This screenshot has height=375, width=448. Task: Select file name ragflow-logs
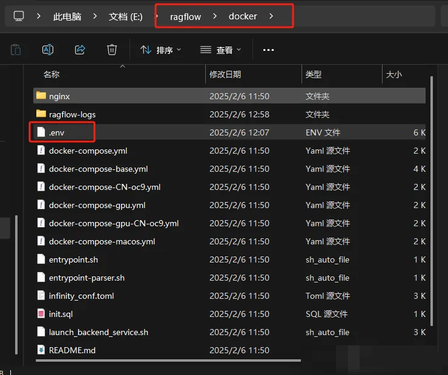pyautogui.click(x=72, y=114)
